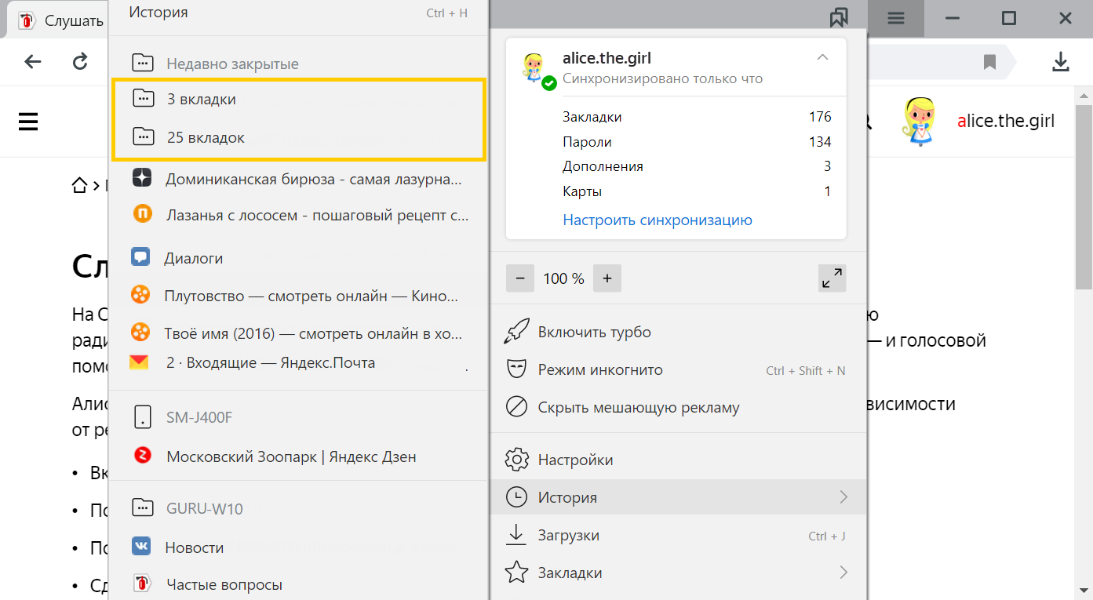
Task: Open Твоё имя (2016) history entry
Action: tap(298, 333)
